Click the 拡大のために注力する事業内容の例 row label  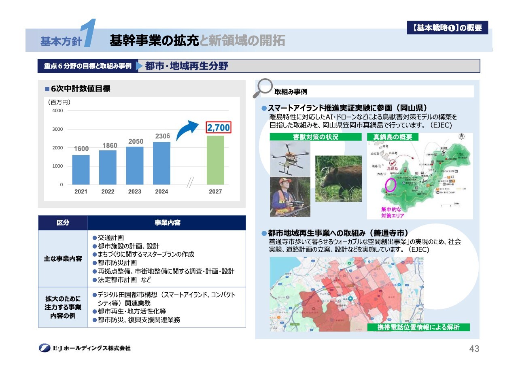(x=63, y=307)
